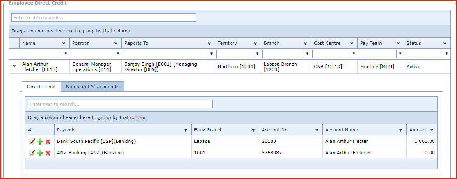
Task: Edit the ANZ Banking direct credit row
Action: tap(32, 153)
